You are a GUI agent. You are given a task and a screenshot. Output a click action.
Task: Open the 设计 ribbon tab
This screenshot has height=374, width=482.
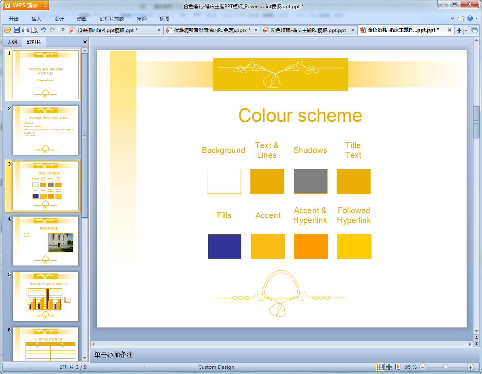(x=59, y=19)
